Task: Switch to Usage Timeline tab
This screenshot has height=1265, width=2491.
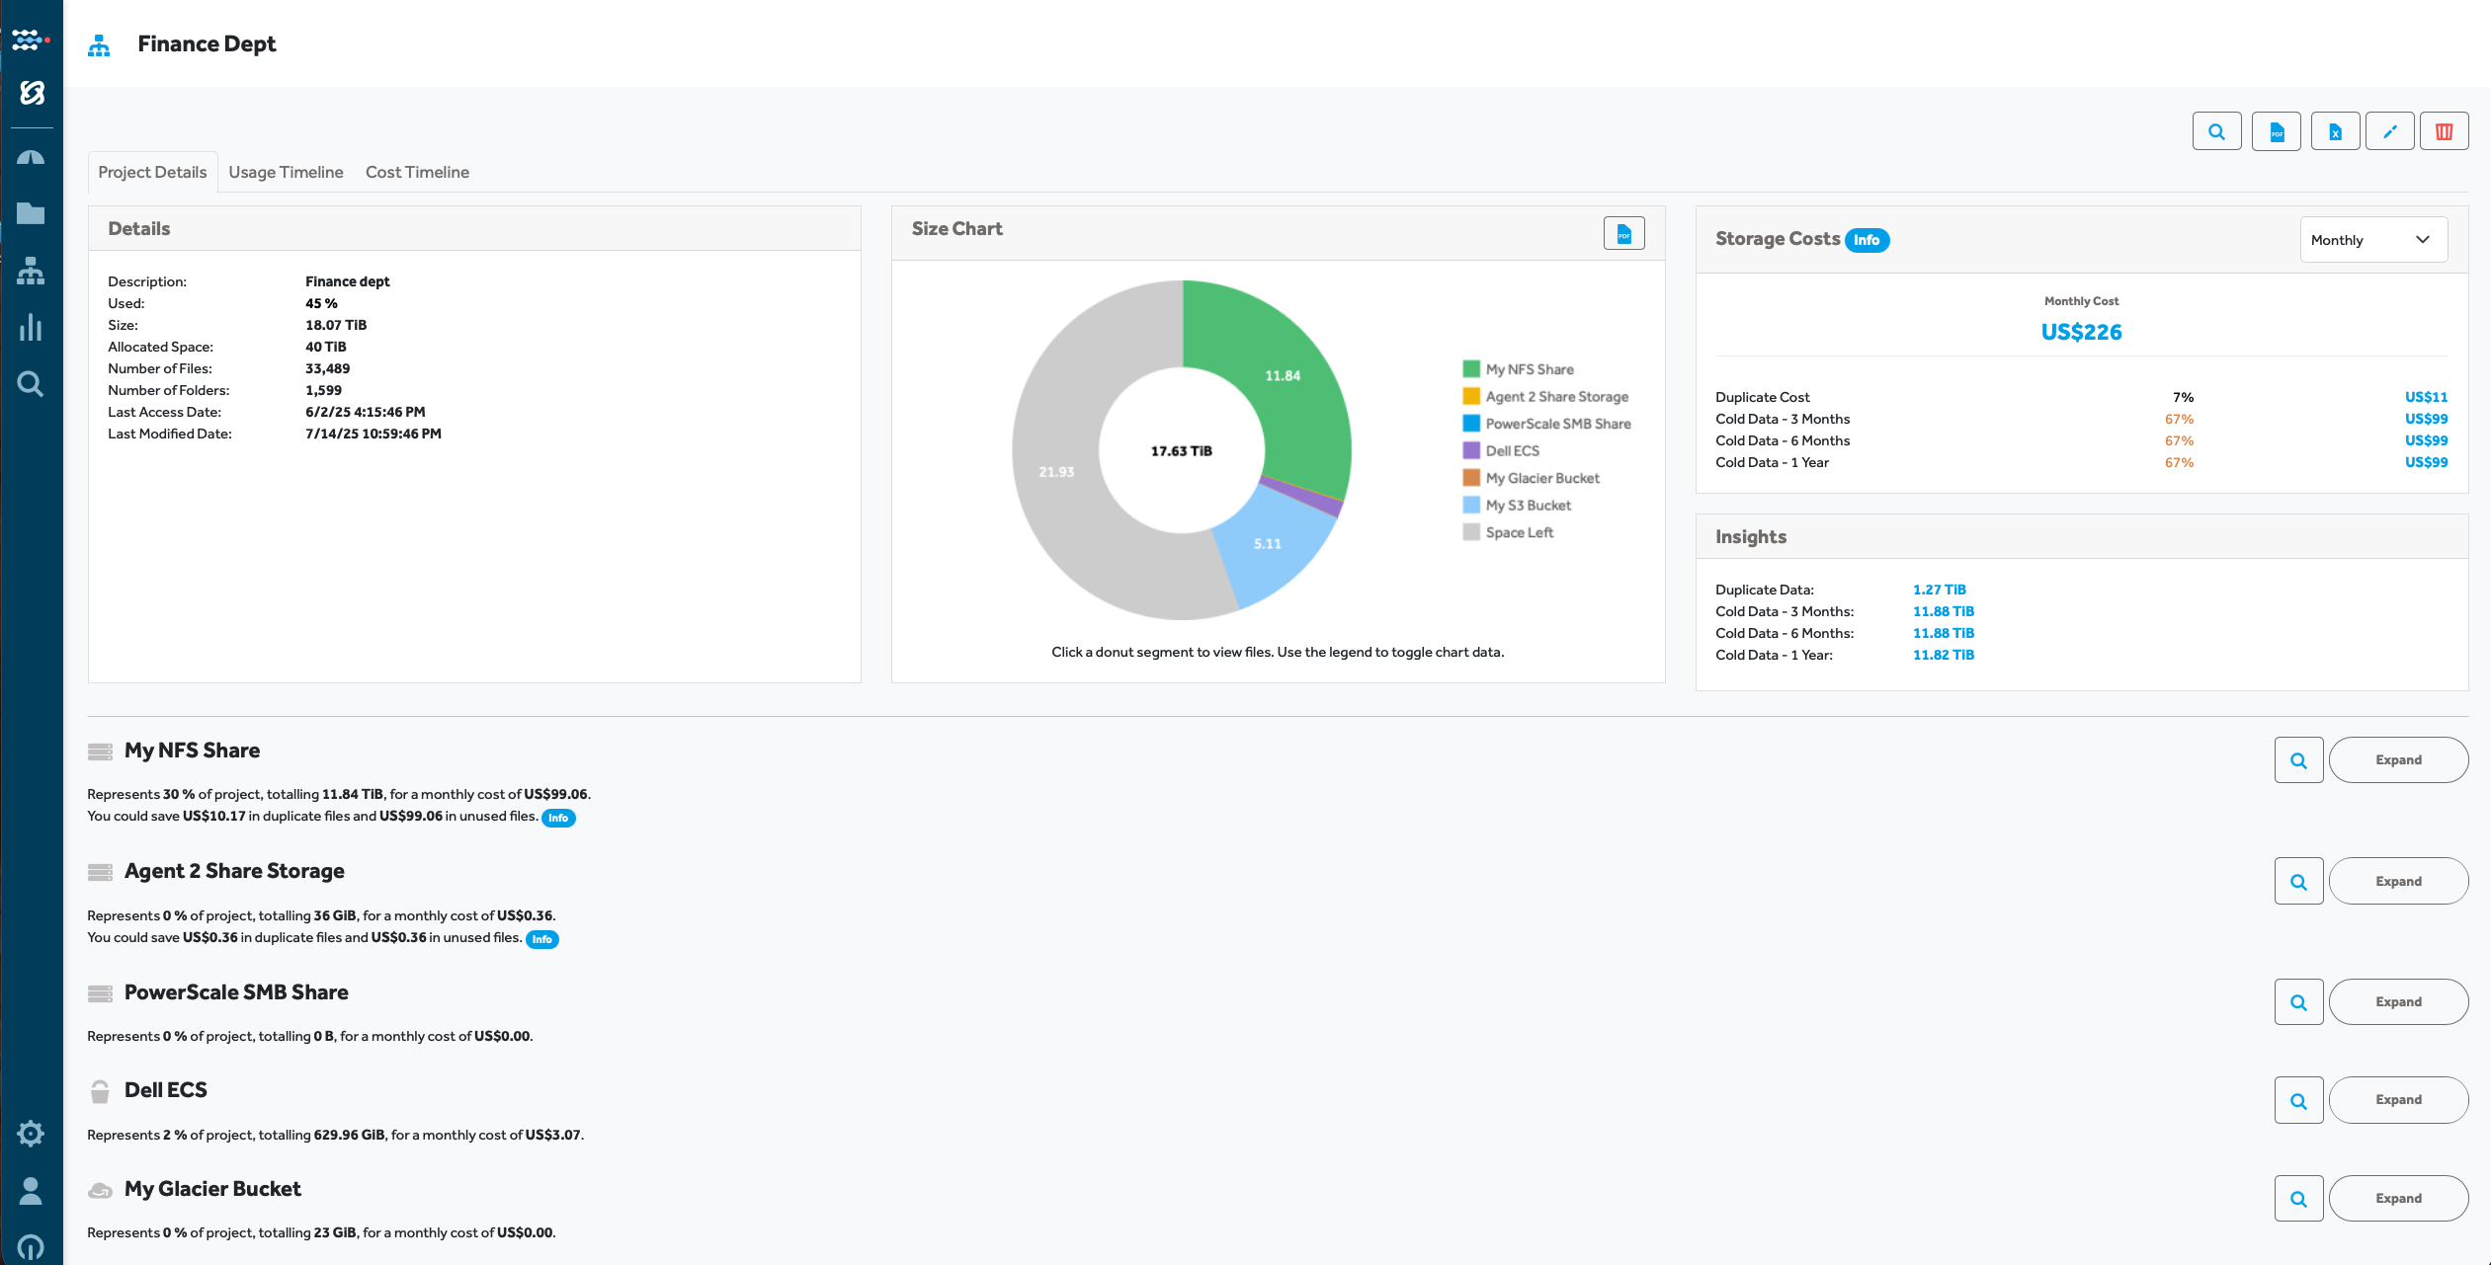Action: (x=286, y=172)
